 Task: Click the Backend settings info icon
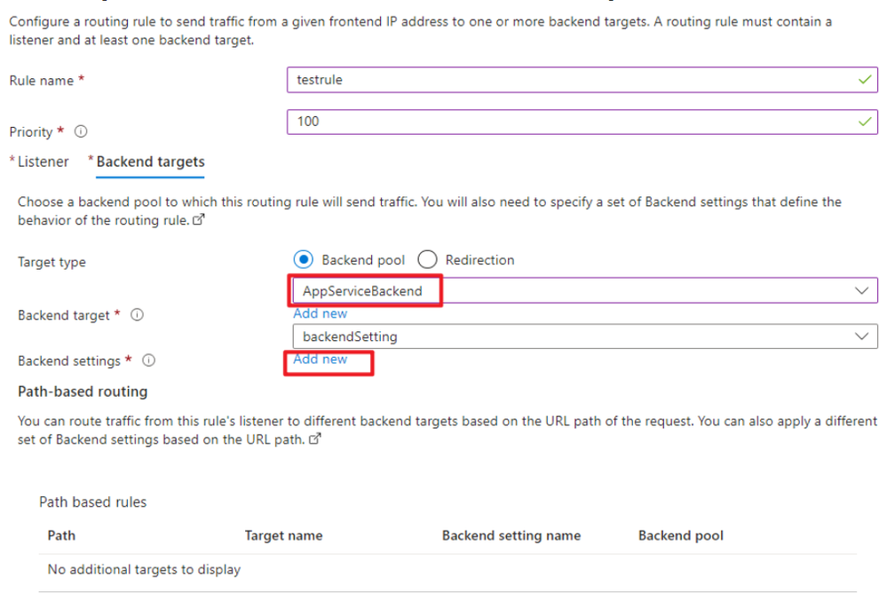149,361
